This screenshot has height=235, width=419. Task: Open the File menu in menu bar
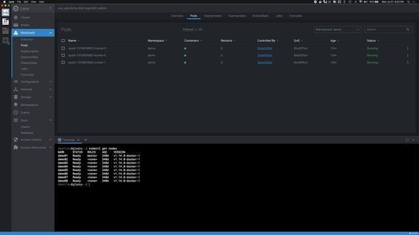pos(19,2)
